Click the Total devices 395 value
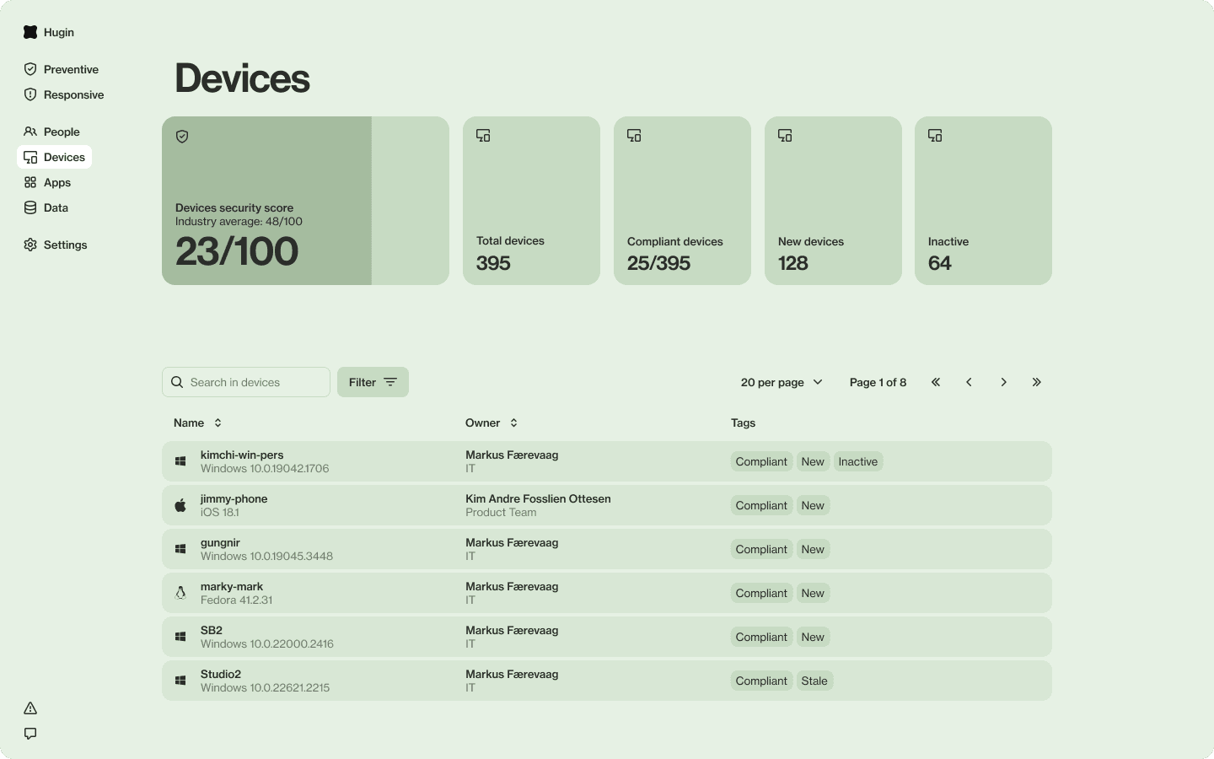 [493, 263]
